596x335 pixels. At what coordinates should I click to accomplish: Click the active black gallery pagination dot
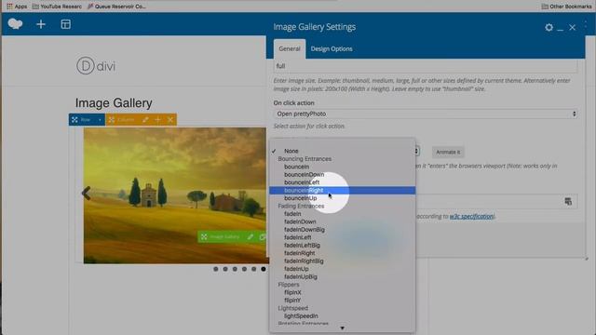tap(264, 269)
